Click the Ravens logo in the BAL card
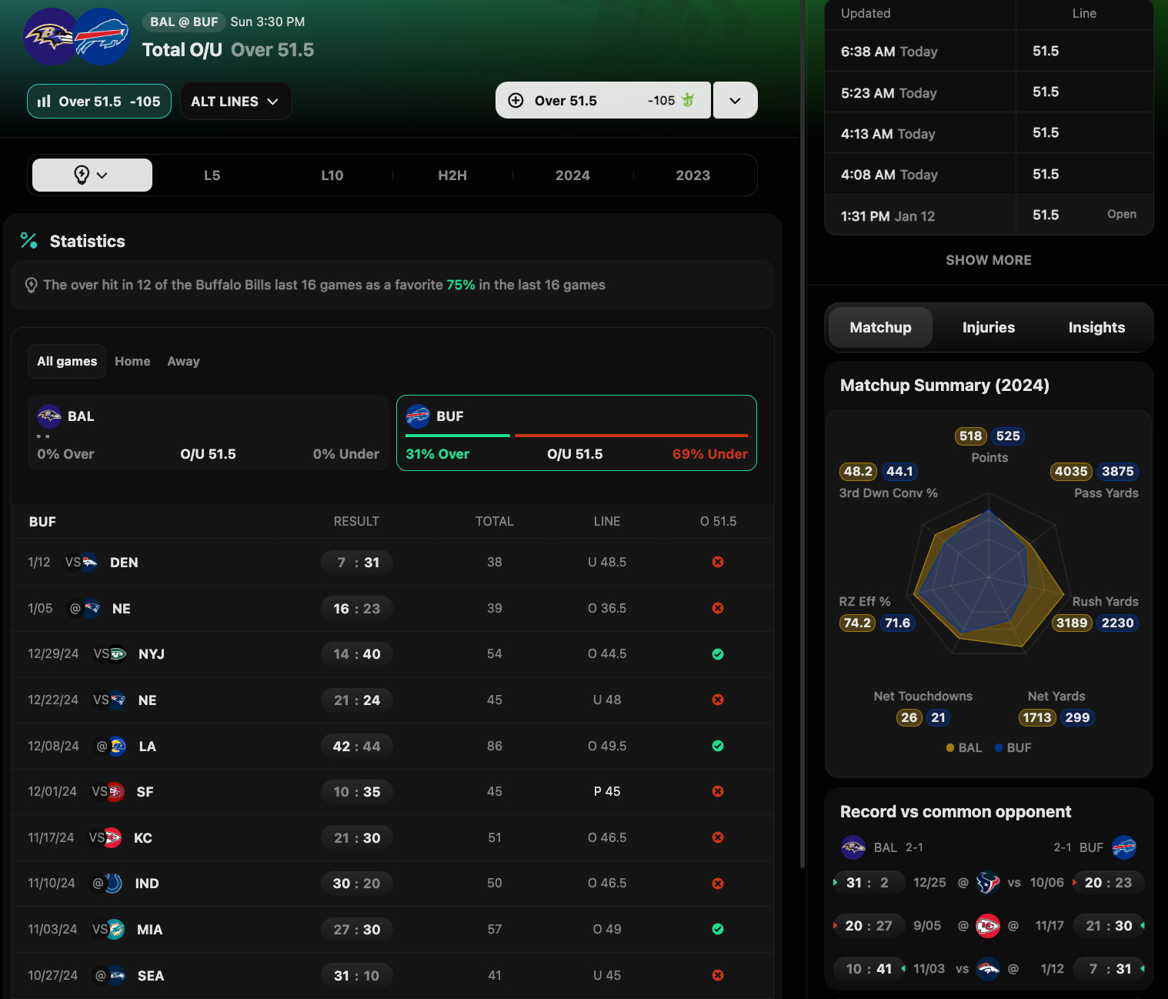 point(49,416)
